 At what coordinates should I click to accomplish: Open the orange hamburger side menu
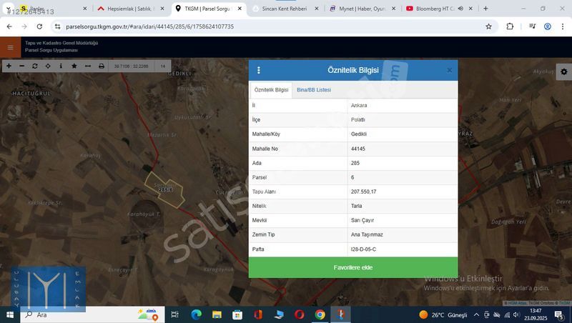(10, 48)
